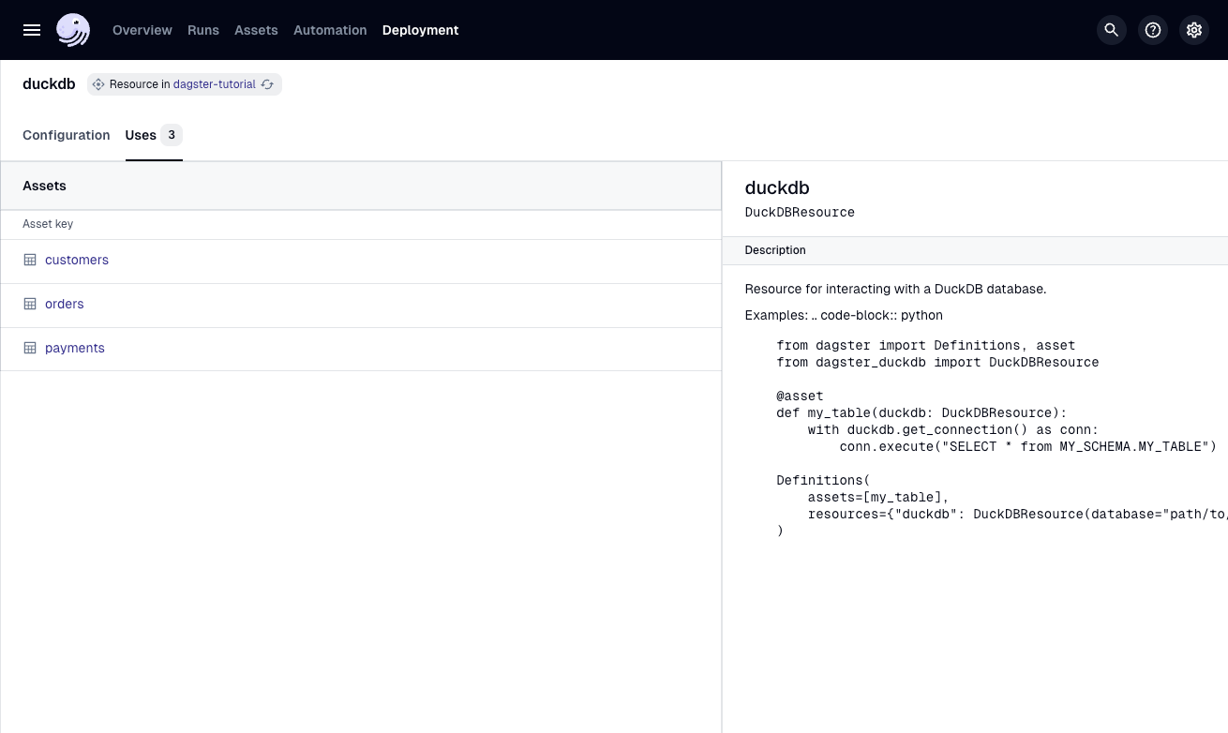The image size is (1228, 733).
Task: Click the Dagster octopus logo
Action: [73, 30]
